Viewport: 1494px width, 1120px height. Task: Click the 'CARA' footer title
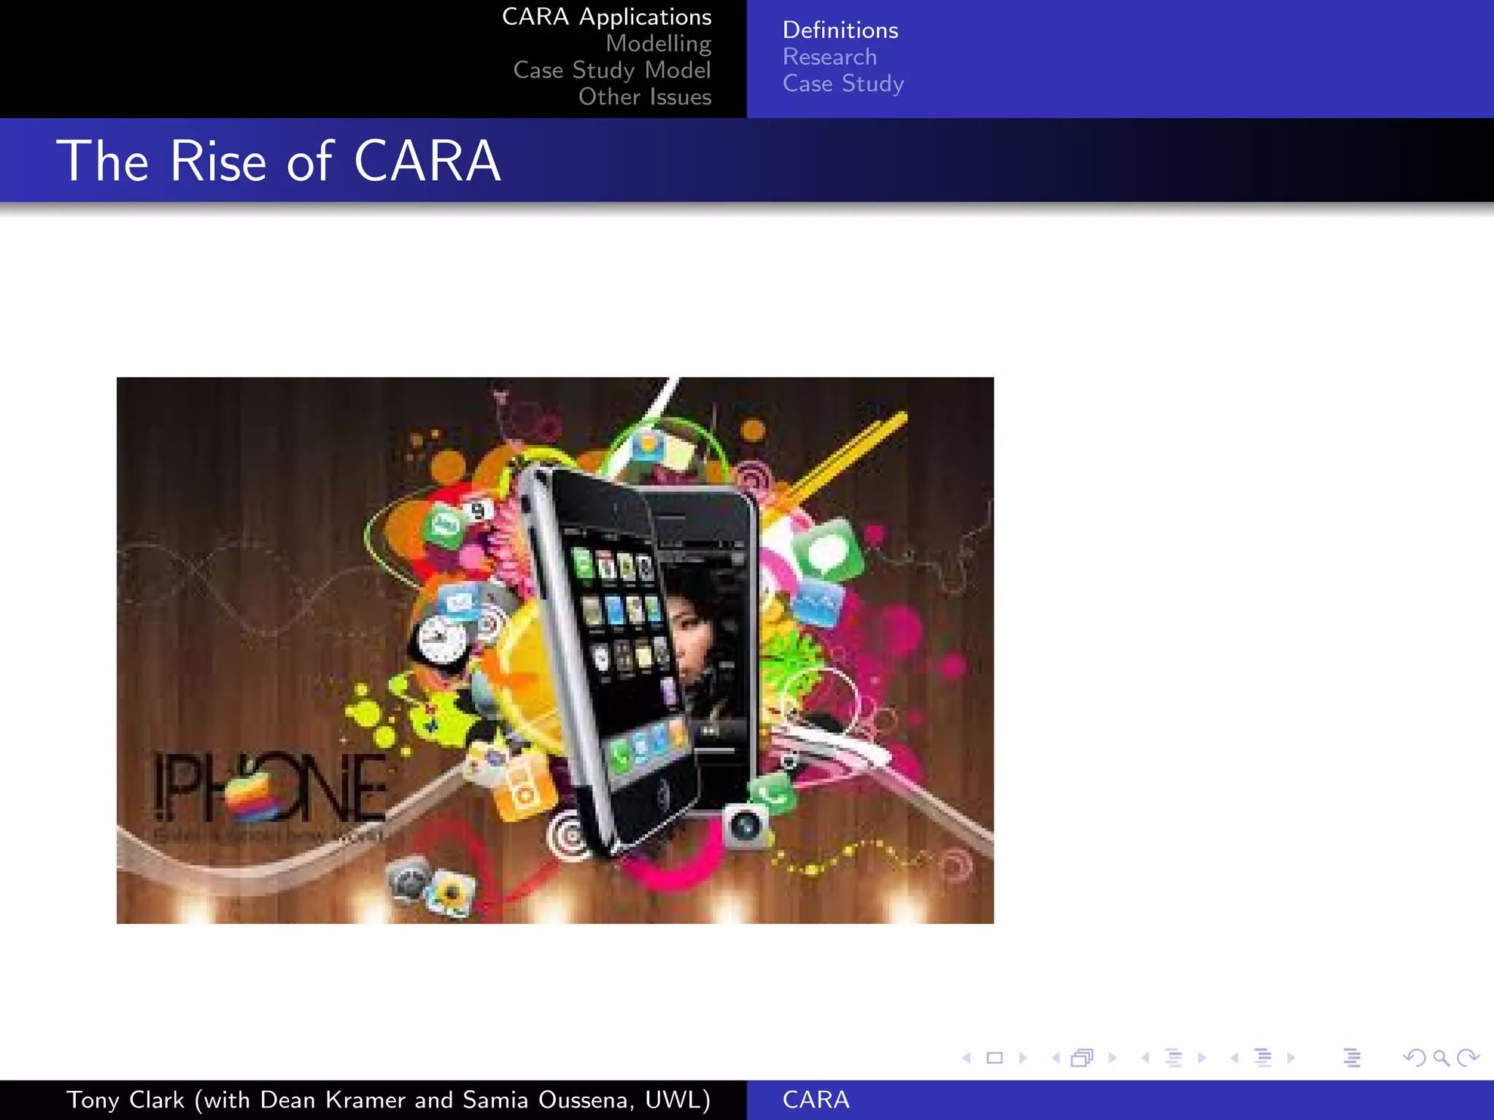click(x=816, y=1100)
